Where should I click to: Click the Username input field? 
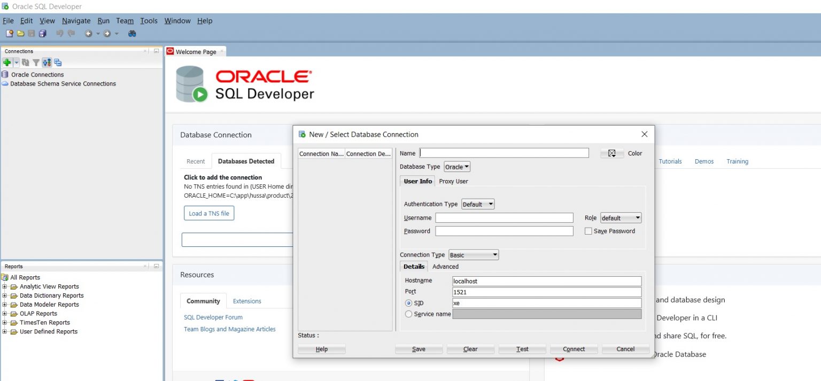(504, 217)
